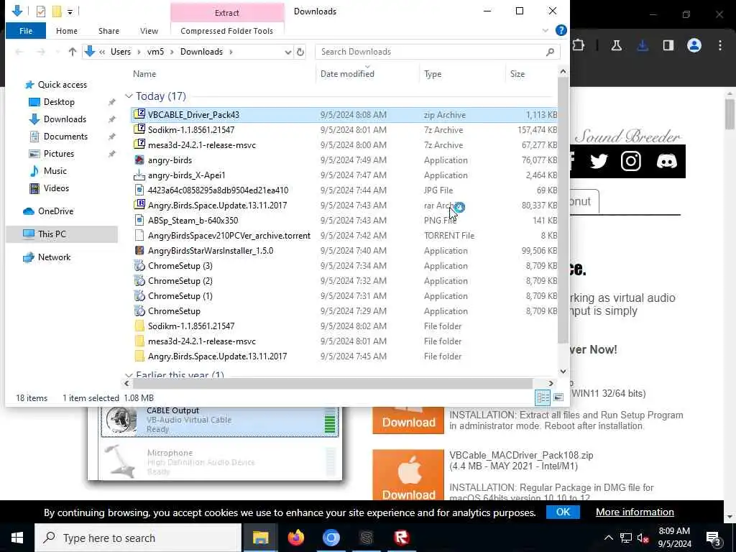Open Firefox from taskbar
Viewport: 736px width, 552px height.
point(295,538)
